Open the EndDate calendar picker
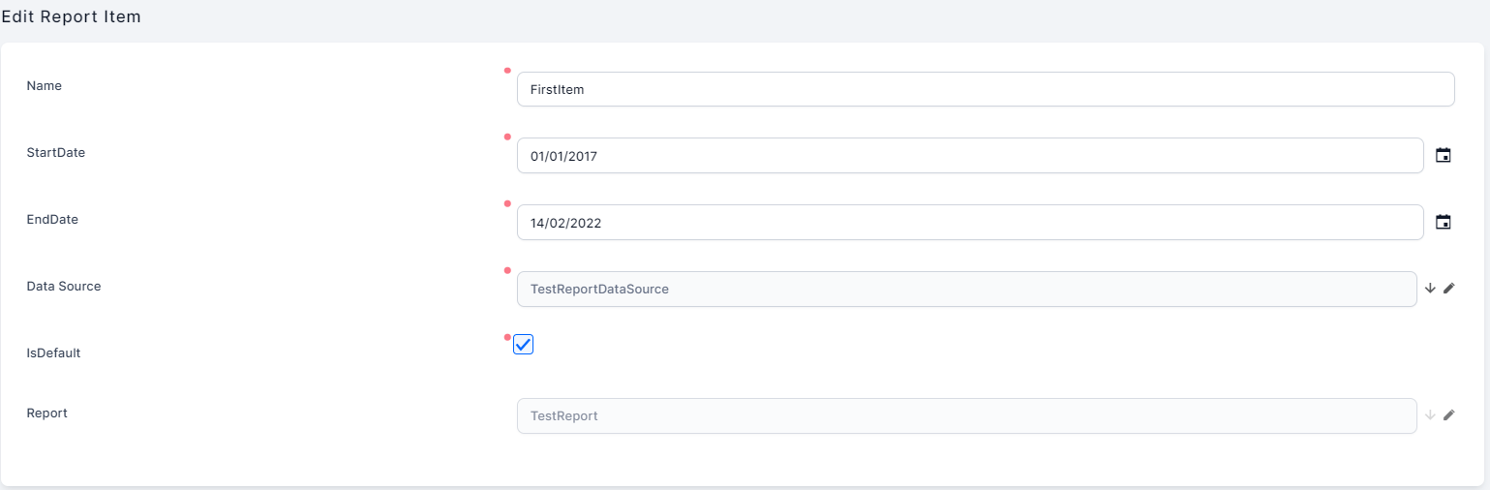 [x=1443, y=223]
